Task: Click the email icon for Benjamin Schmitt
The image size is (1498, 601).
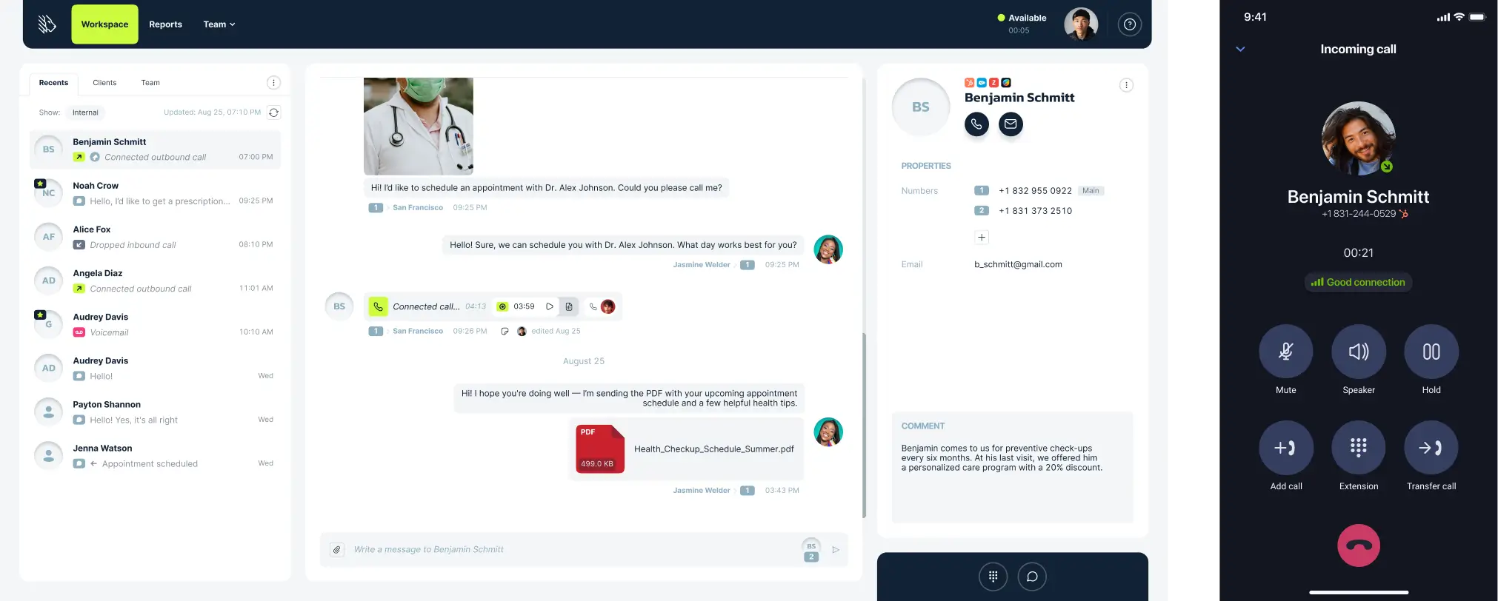Action: click(1011, 124)
